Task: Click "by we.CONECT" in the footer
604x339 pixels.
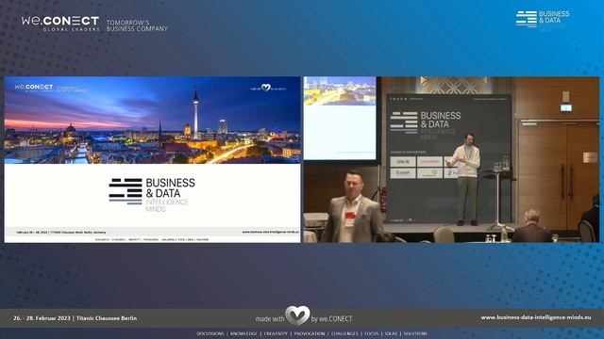Action: [331, 318]
